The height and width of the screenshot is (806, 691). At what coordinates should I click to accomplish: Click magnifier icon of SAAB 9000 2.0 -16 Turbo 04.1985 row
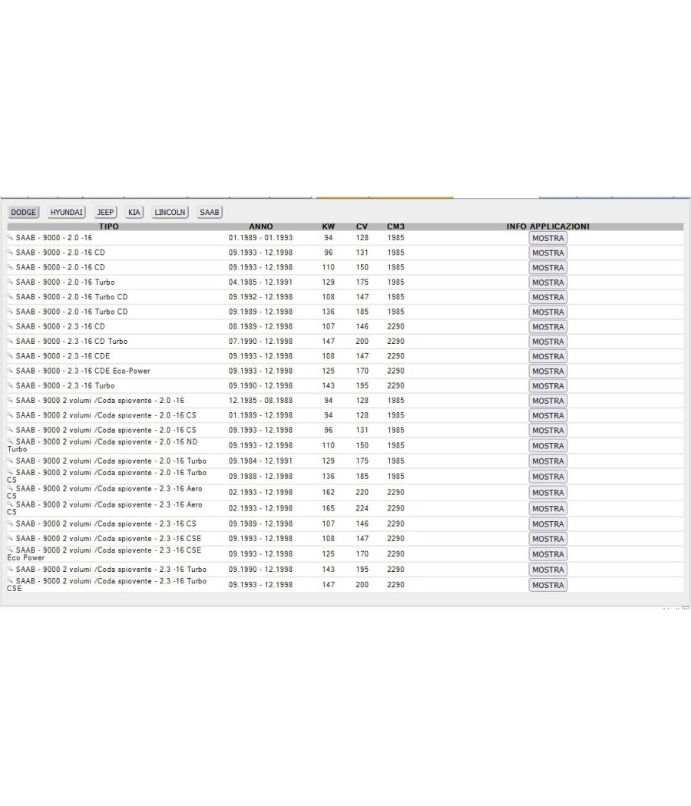(x=10, y=282)
